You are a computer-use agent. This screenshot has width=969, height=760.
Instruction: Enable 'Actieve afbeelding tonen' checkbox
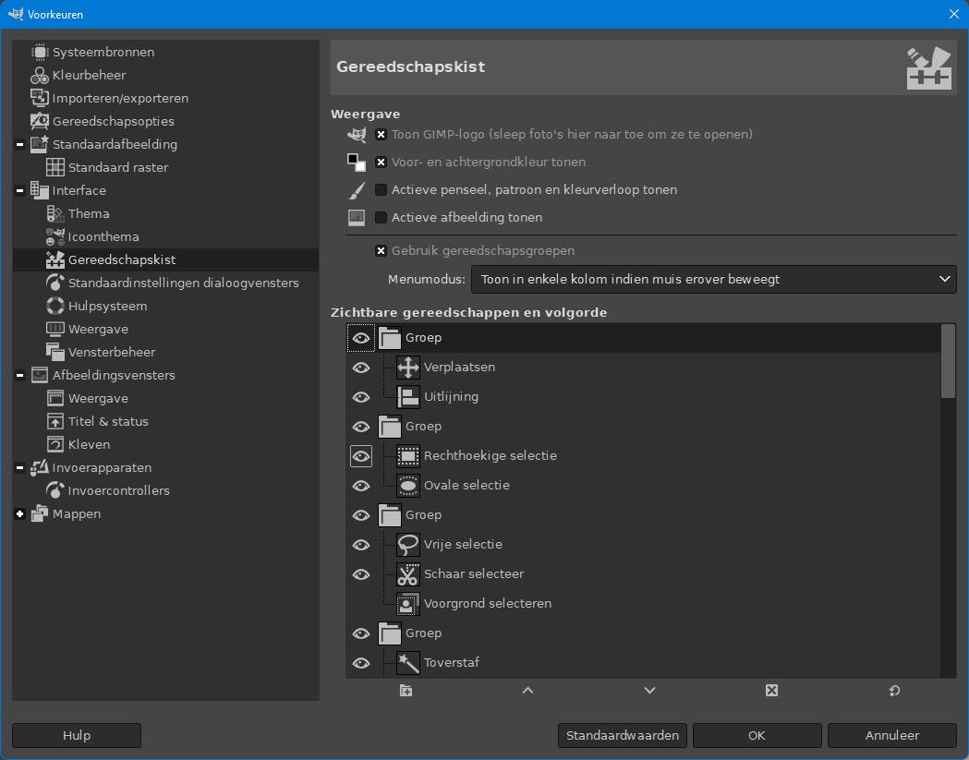point(381,218)
